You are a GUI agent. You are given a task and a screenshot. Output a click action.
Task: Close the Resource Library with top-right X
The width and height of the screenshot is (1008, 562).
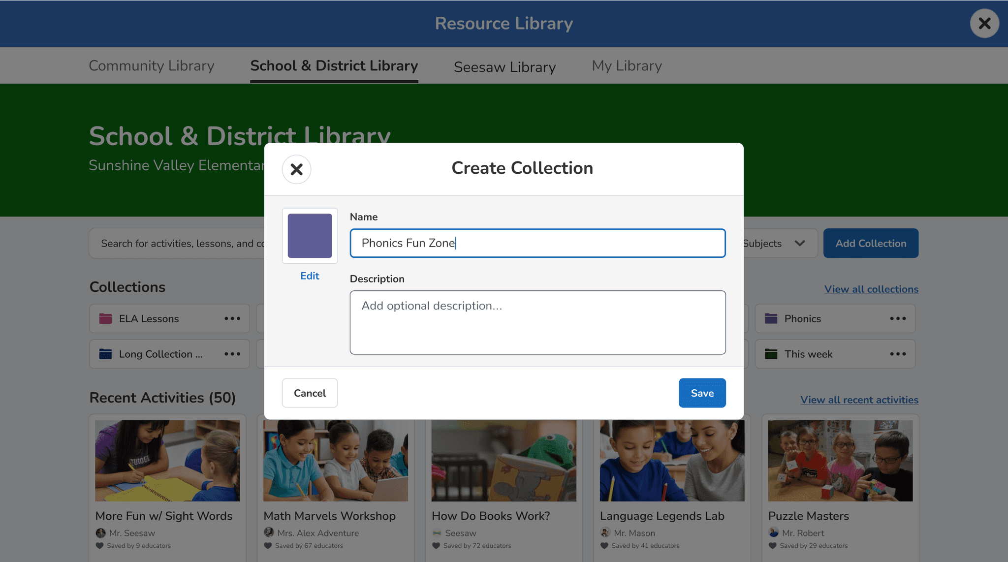click(x=984, y=23)
